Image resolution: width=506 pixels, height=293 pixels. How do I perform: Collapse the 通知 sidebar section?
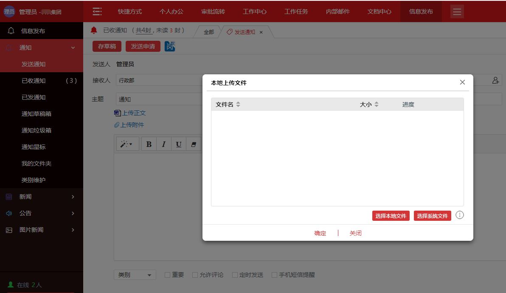tap(42, 48)
